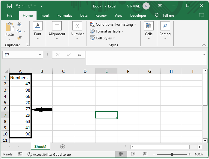Switch to the Home tab

coord(28,16)
